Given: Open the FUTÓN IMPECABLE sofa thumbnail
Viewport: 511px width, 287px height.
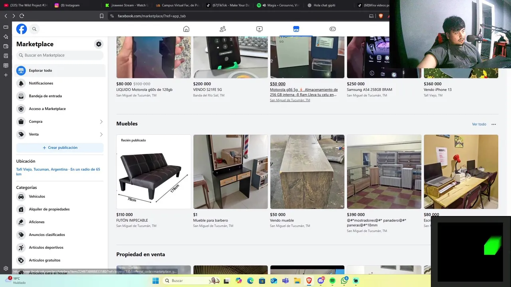Looking at the screenshot, I should 154,172.
